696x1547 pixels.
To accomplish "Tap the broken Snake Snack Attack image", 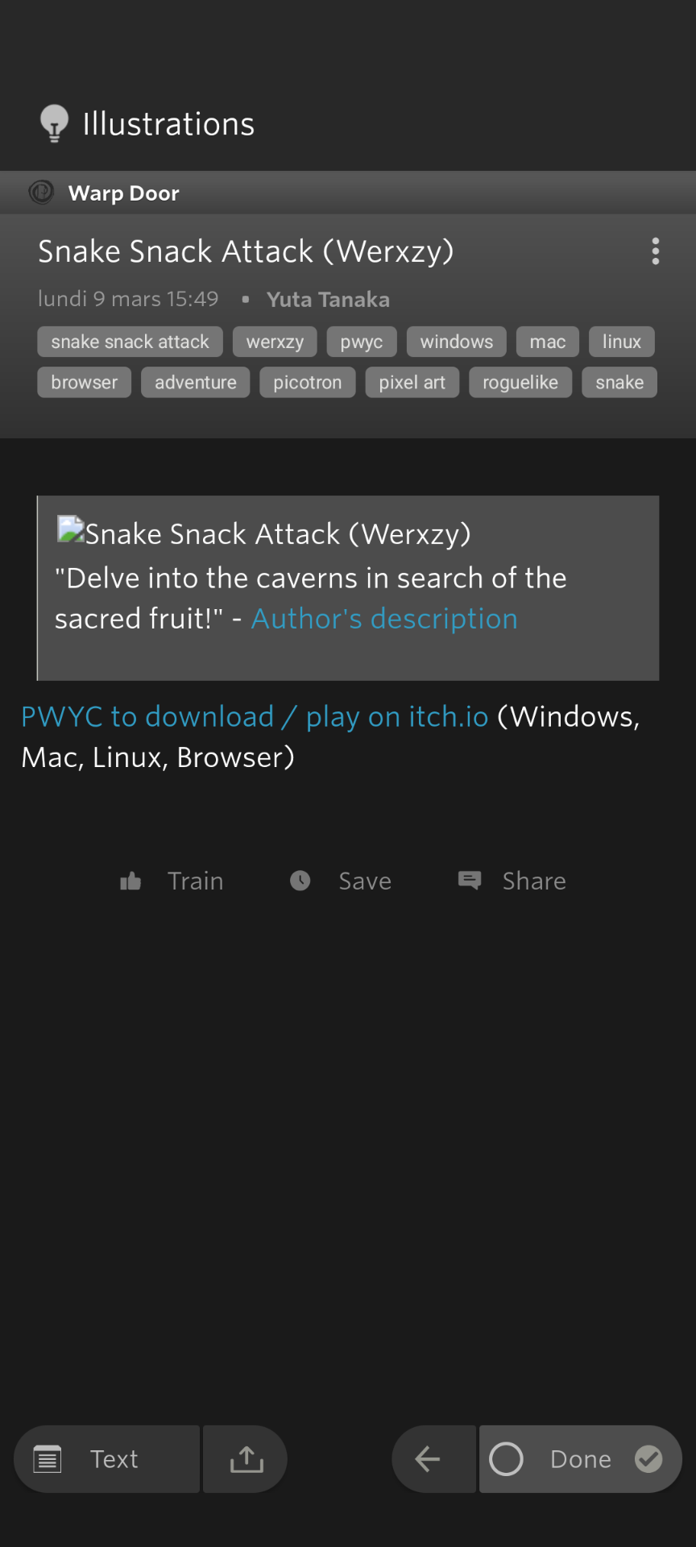I will [x=71, y=530].
